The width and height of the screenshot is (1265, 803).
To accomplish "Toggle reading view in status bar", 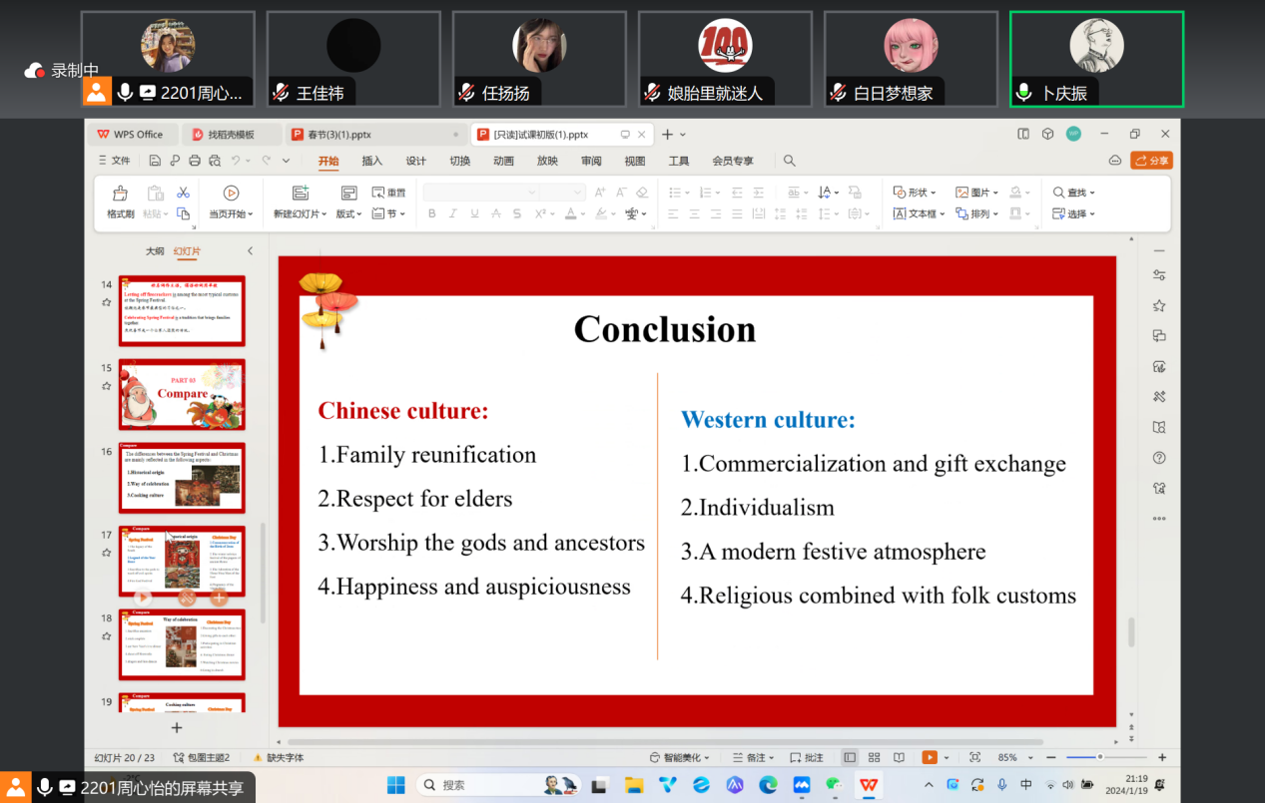I will (x=899, y=757).
